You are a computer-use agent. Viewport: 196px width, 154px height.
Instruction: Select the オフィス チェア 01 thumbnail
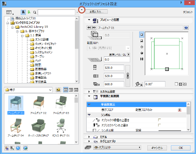(x=61, y=128)
